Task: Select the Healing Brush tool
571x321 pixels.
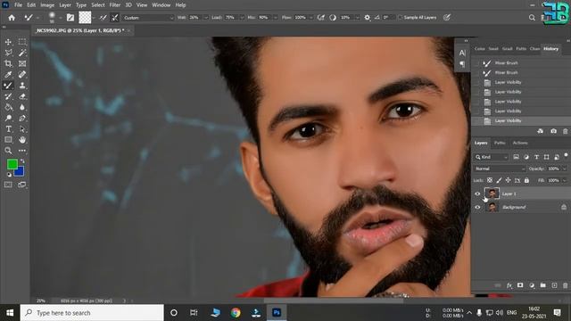Action: coord(22,75)
